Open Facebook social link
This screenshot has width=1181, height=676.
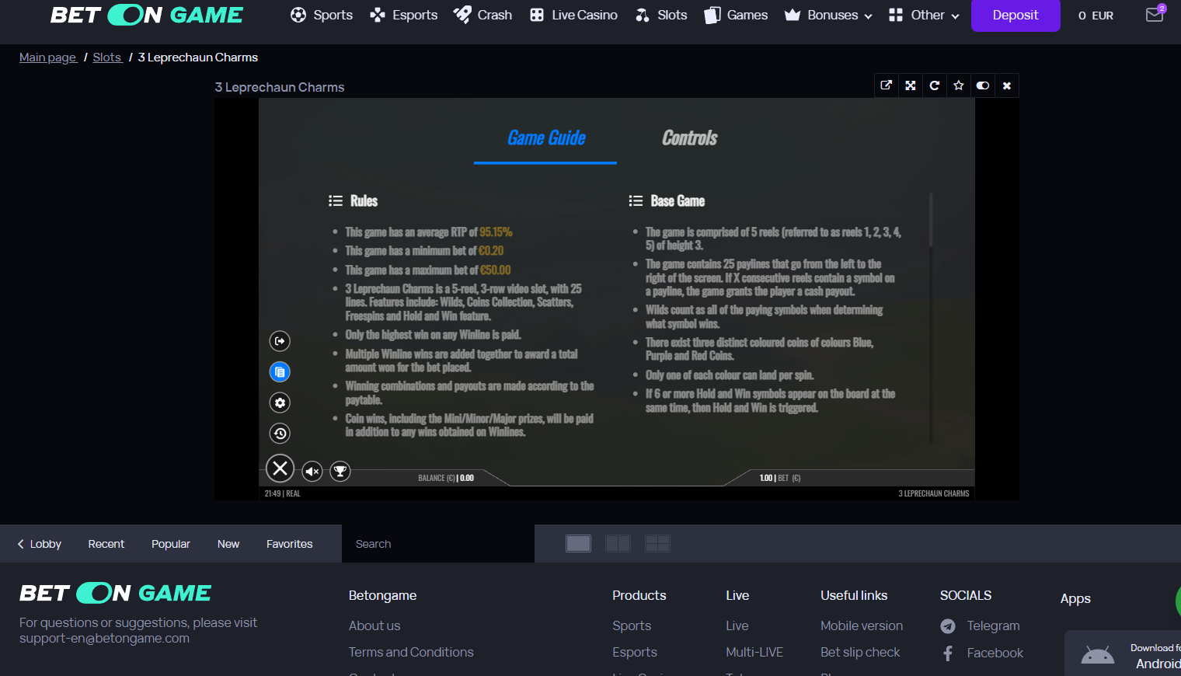pos(995,653)
